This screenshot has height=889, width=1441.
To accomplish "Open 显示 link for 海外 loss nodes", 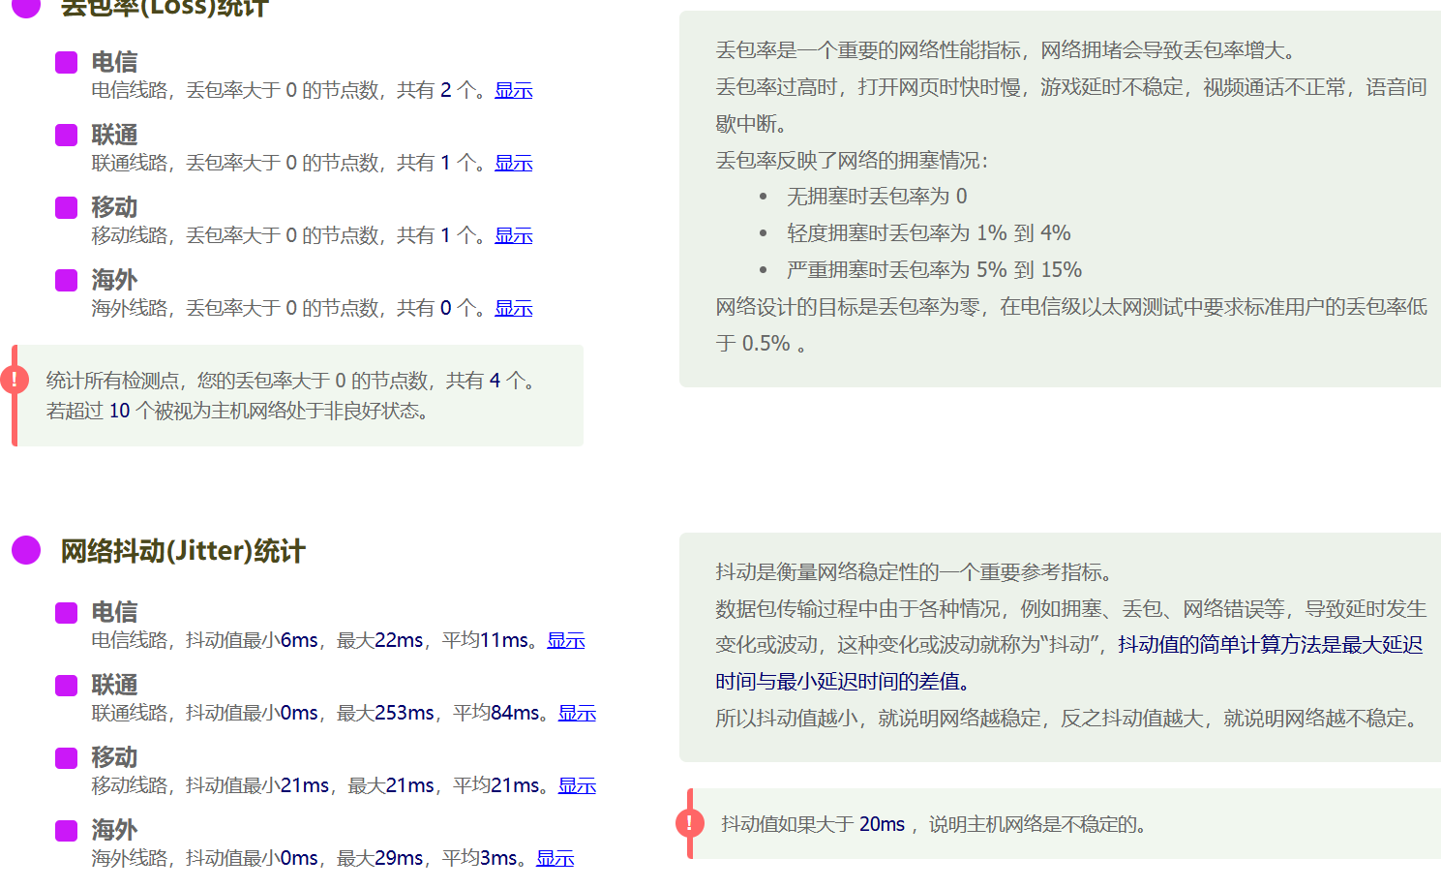I will [x=513, y=308].
